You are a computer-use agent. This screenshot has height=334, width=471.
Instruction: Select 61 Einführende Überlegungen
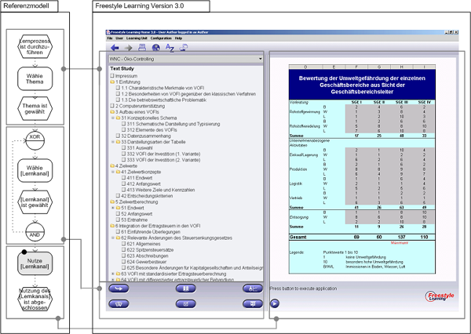151,232
